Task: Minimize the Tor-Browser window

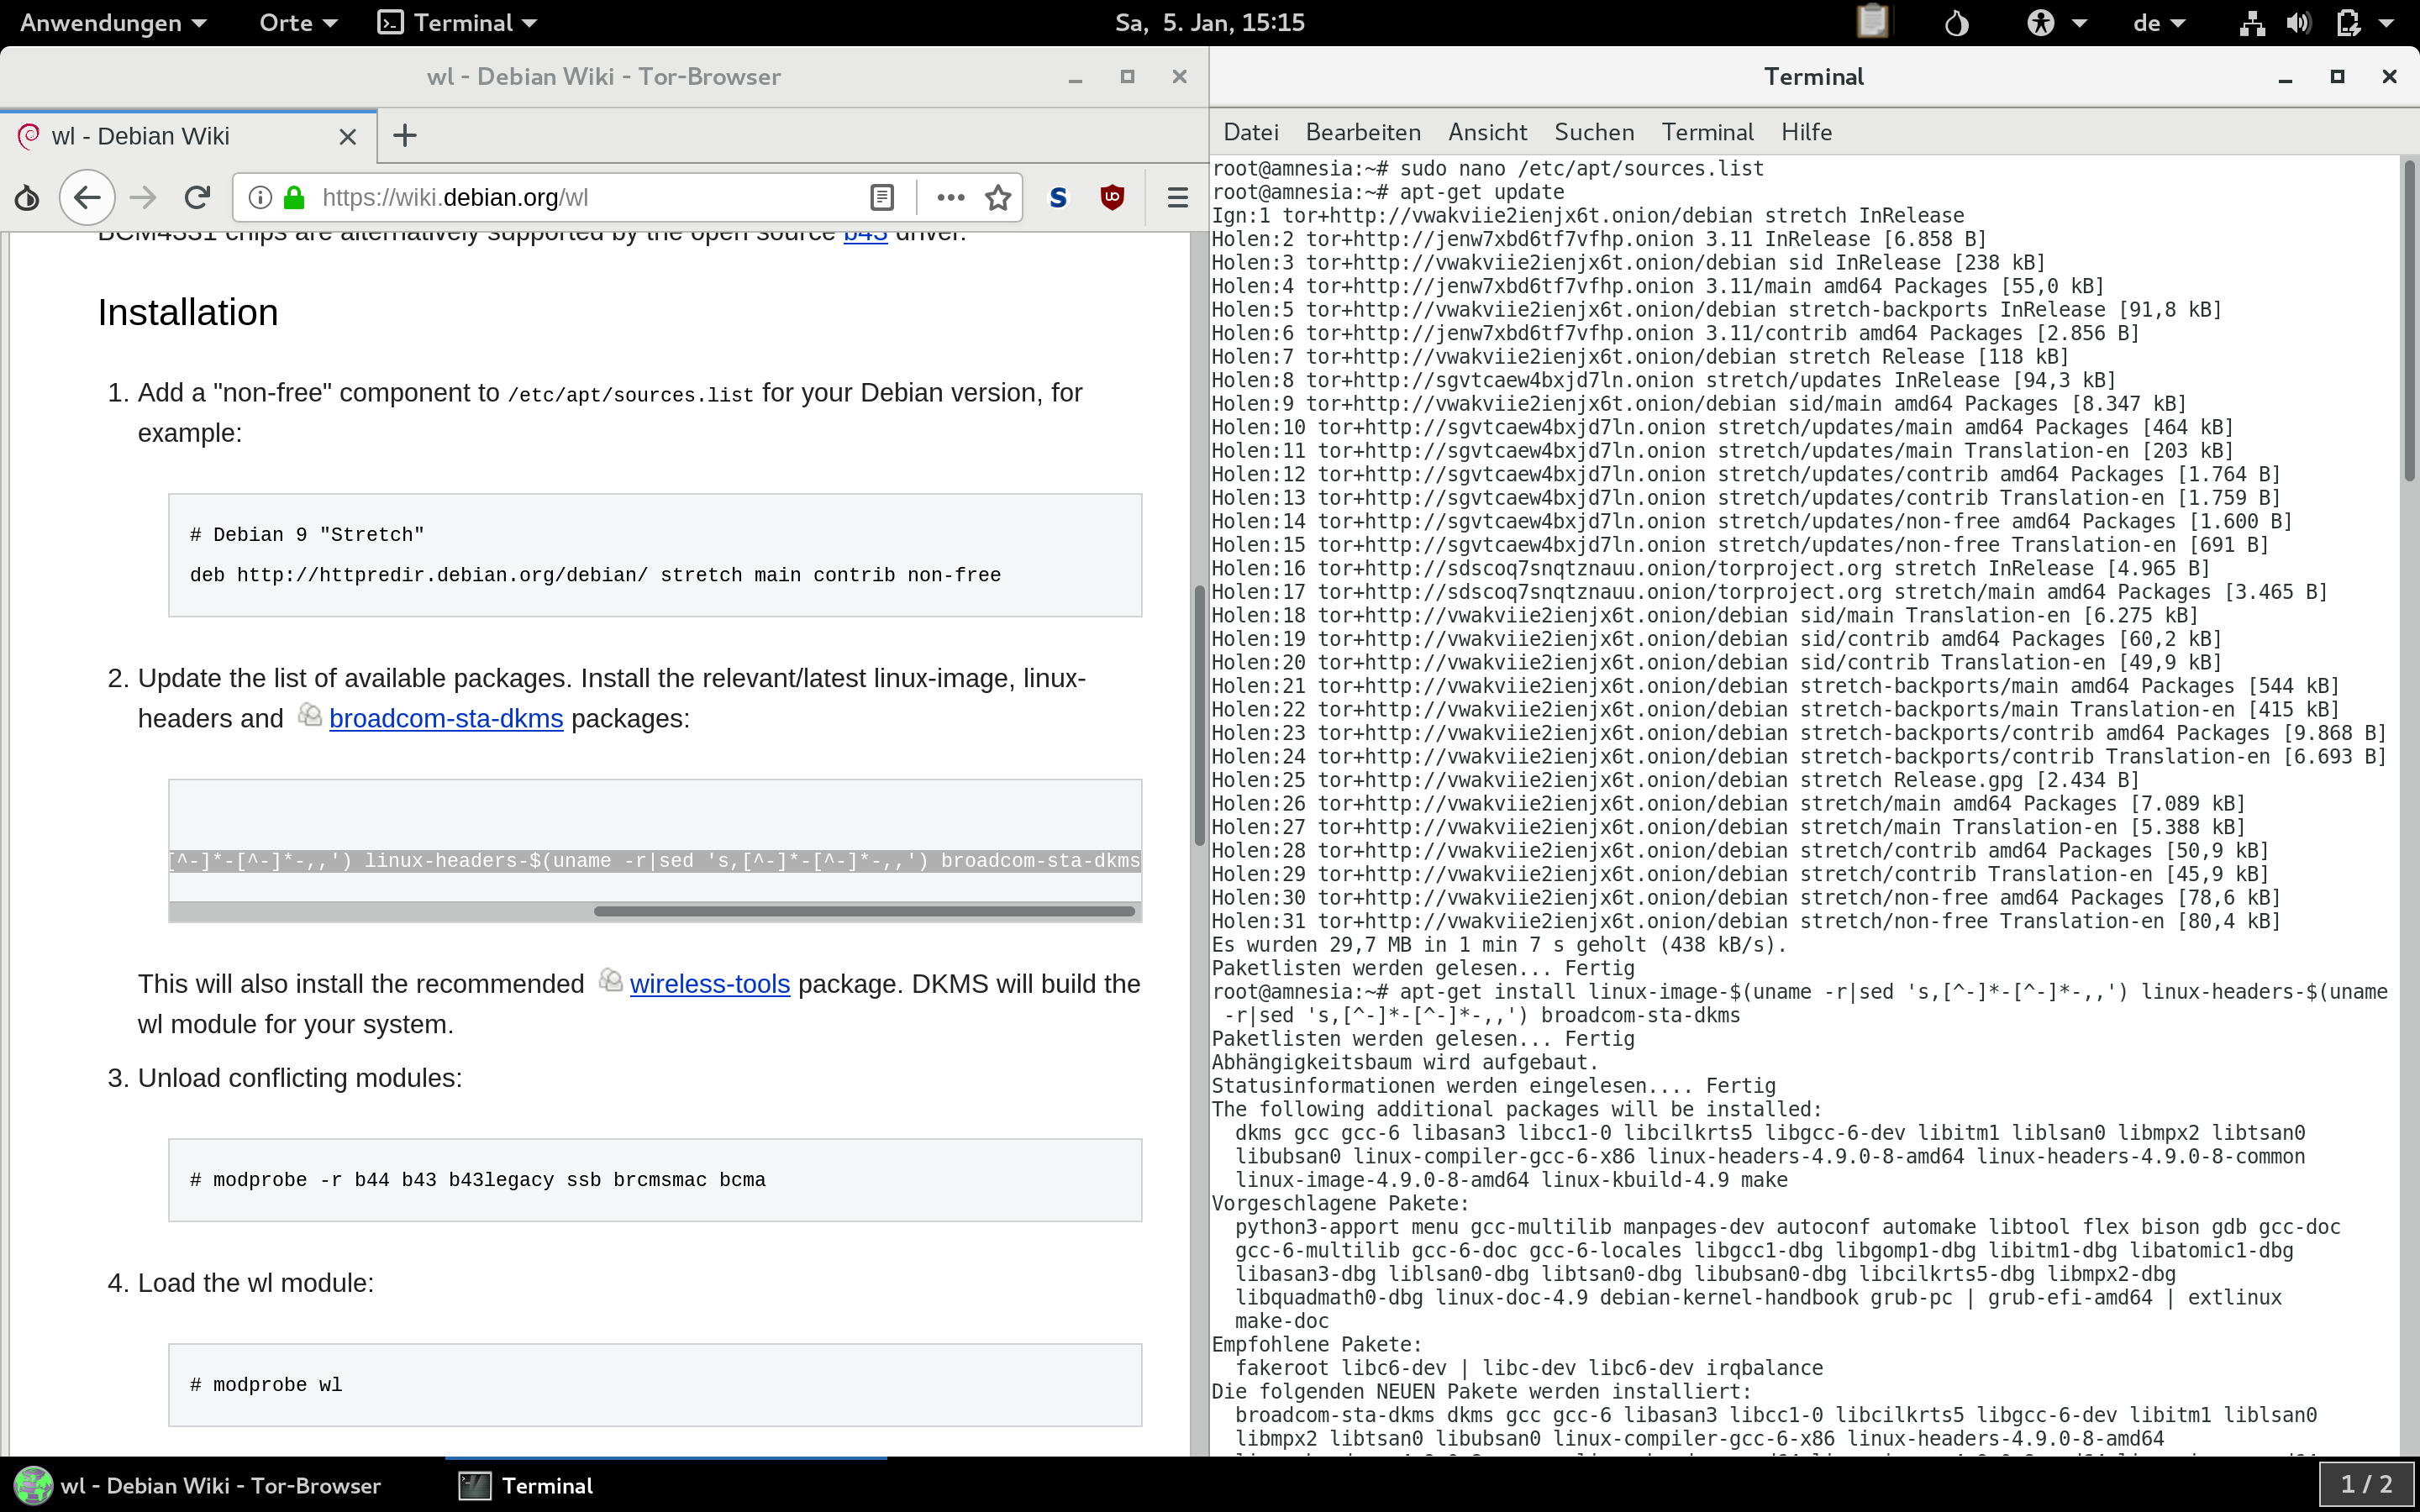Action: [x=1076, y=77]
